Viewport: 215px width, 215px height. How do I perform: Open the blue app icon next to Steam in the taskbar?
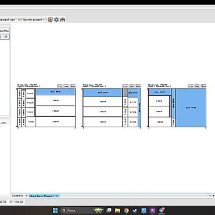144,210
